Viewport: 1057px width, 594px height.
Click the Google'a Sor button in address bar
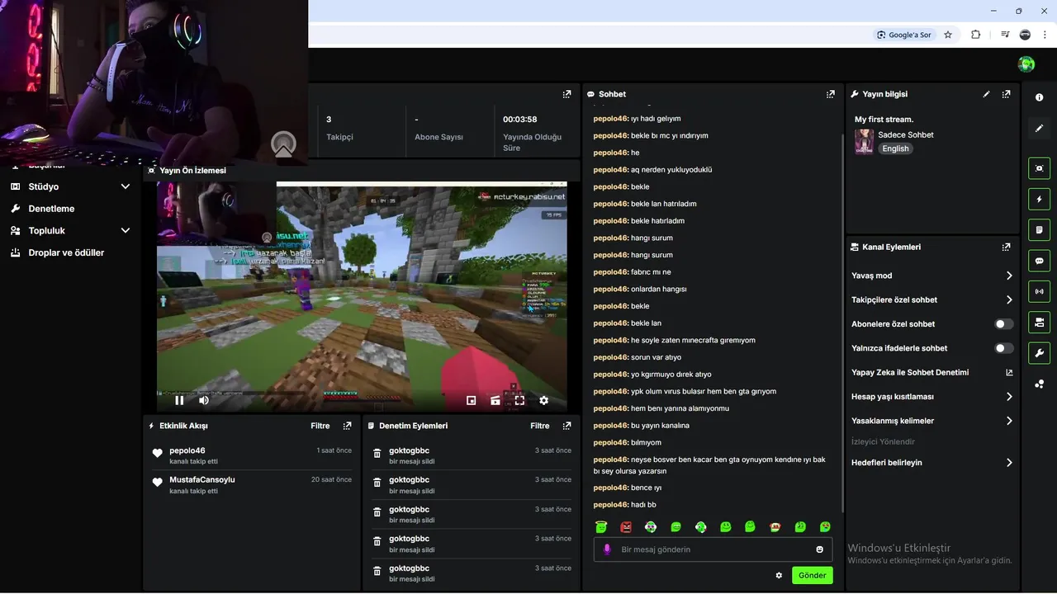(x=903, y=35)
